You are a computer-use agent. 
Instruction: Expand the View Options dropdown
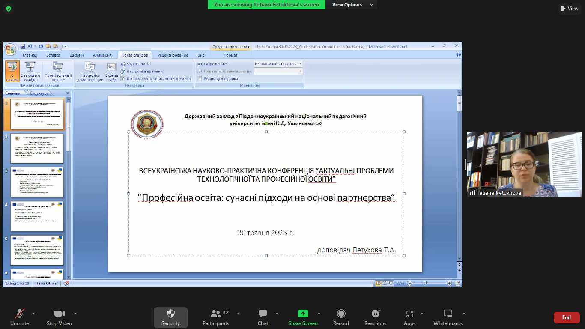[x=351, y=5]
